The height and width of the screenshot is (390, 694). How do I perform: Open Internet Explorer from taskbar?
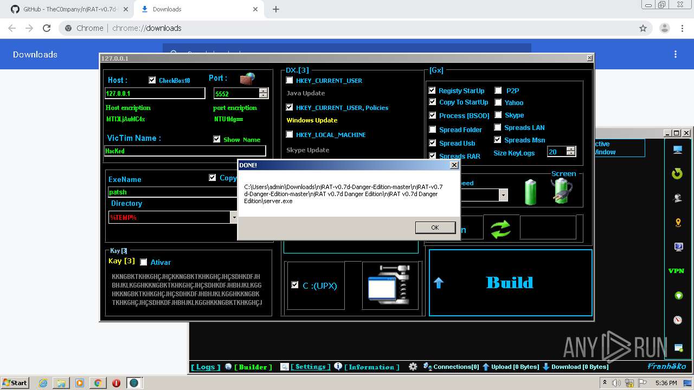click(x=43, y=383)
